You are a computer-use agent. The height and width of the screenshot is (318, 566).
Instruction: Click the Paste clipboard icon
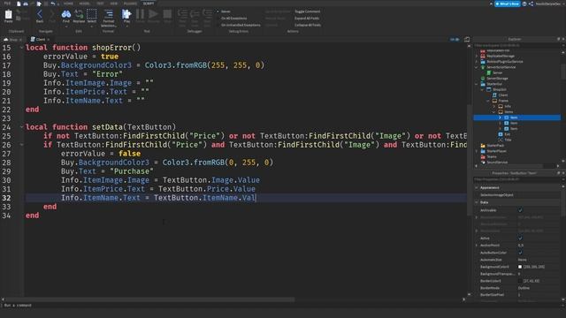(x=8, y=14)
